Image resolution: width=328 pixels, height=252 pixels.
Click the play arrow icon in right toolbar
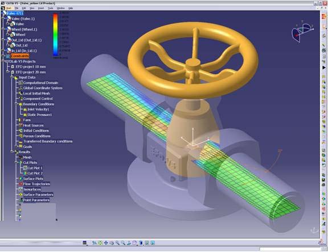click(324, 68)
